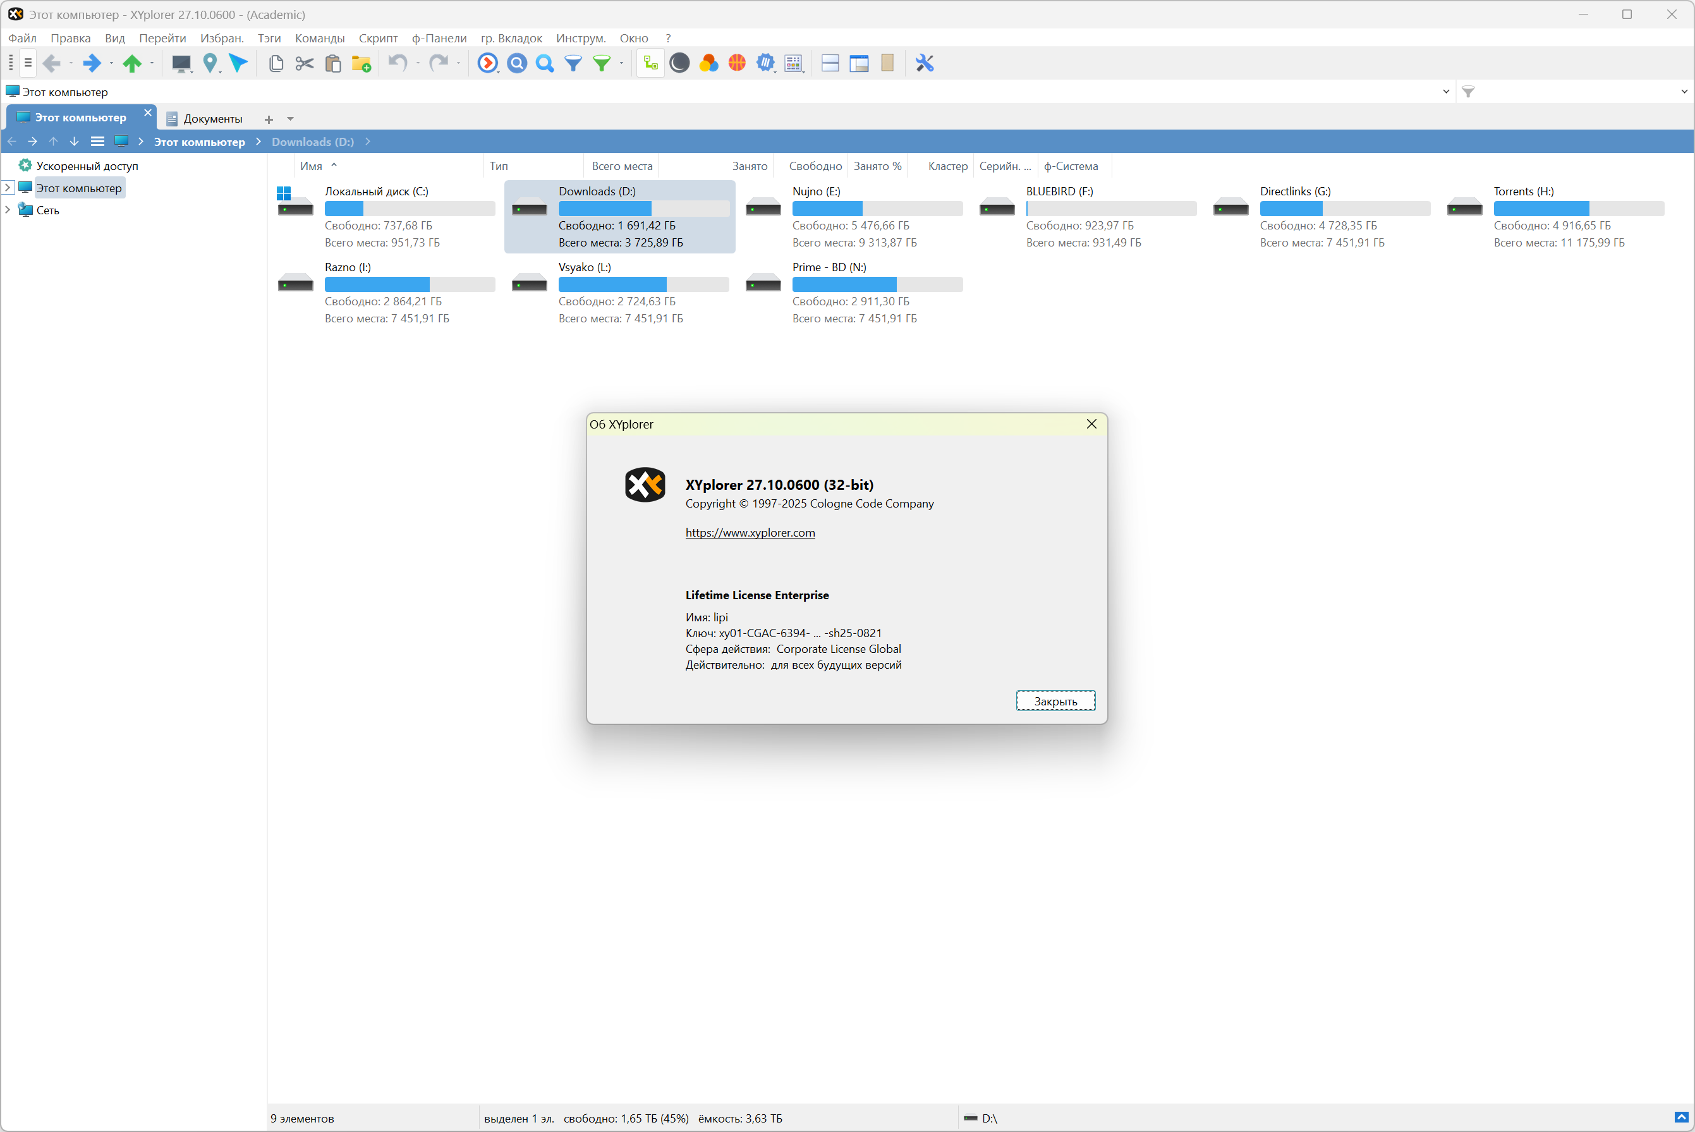Open chevron after 'Downloads (D:)' breadcrumb
Image resolution: width=1695 pixels, height=1132 pixels.
[367, 142]
